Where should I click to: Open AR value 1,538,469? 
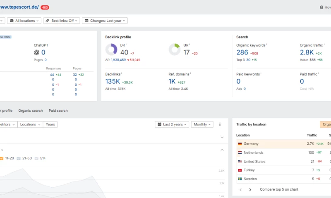click(x=118, y=60)
